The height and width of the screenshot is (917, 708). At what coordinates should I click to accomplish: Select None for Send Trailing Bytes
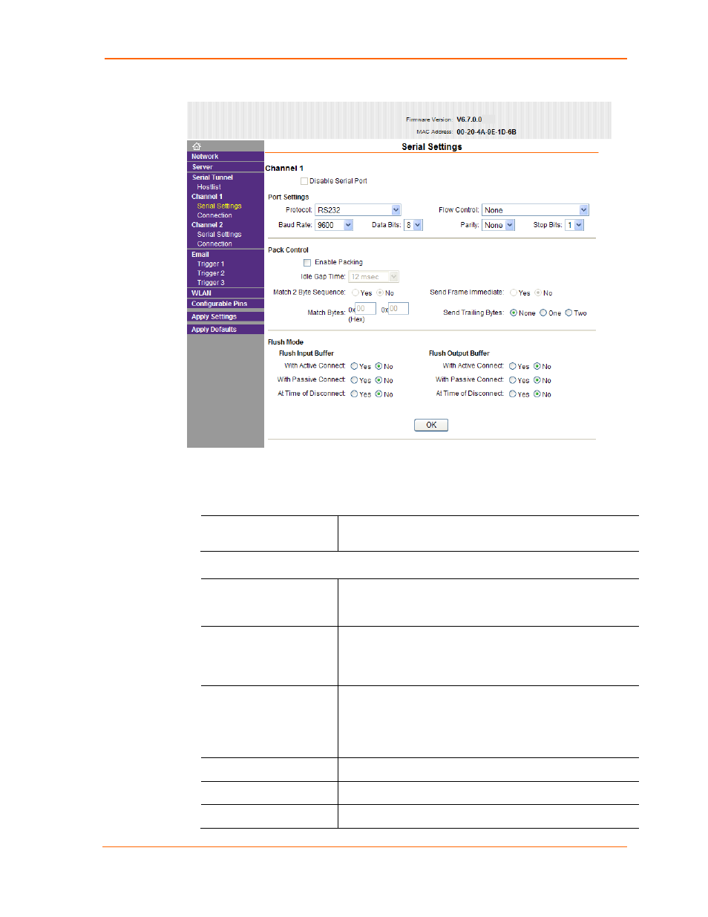pos(514,313)
